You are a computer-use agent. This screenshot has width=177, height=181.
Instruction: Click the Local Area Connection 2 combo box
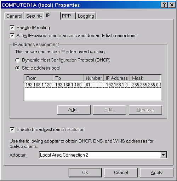(x=103, y=155)
